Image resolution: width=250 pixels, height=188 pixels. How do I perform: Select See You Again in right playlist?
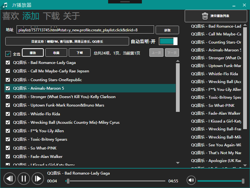click(x=216, y=145)
